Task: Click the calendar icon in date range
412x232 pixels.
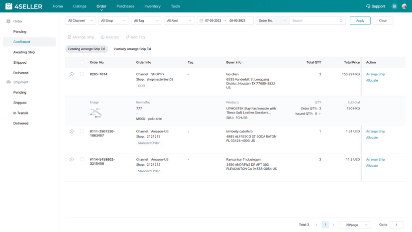Action: click(201, 20)
